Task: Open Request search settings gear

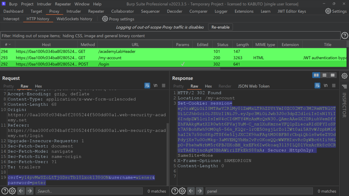Action: [12, 191]
